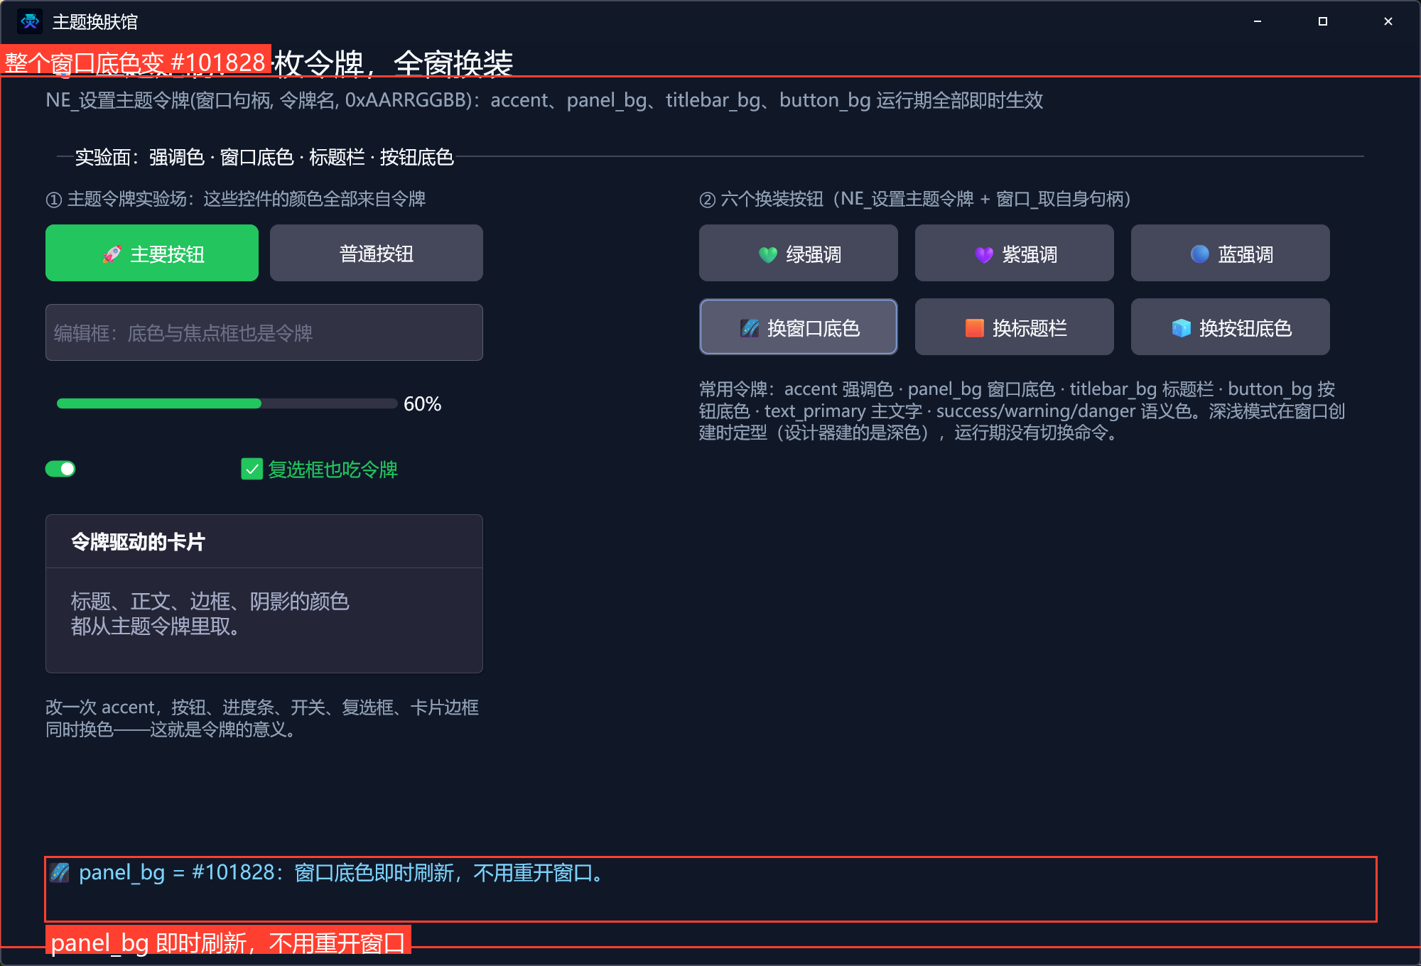Click the 换标题栏 button label

pyautogui.click(x=1030, y=328)
